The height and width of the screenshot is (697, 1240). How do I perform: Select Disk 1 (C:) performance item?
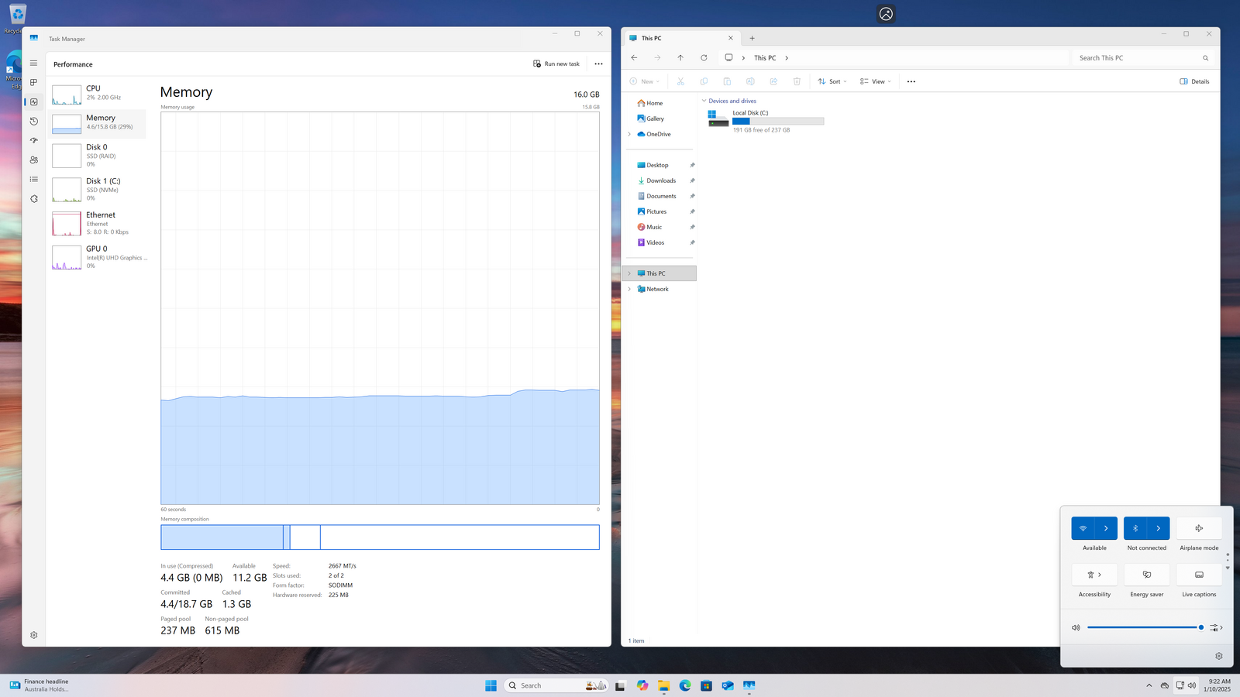pos(98,189)
